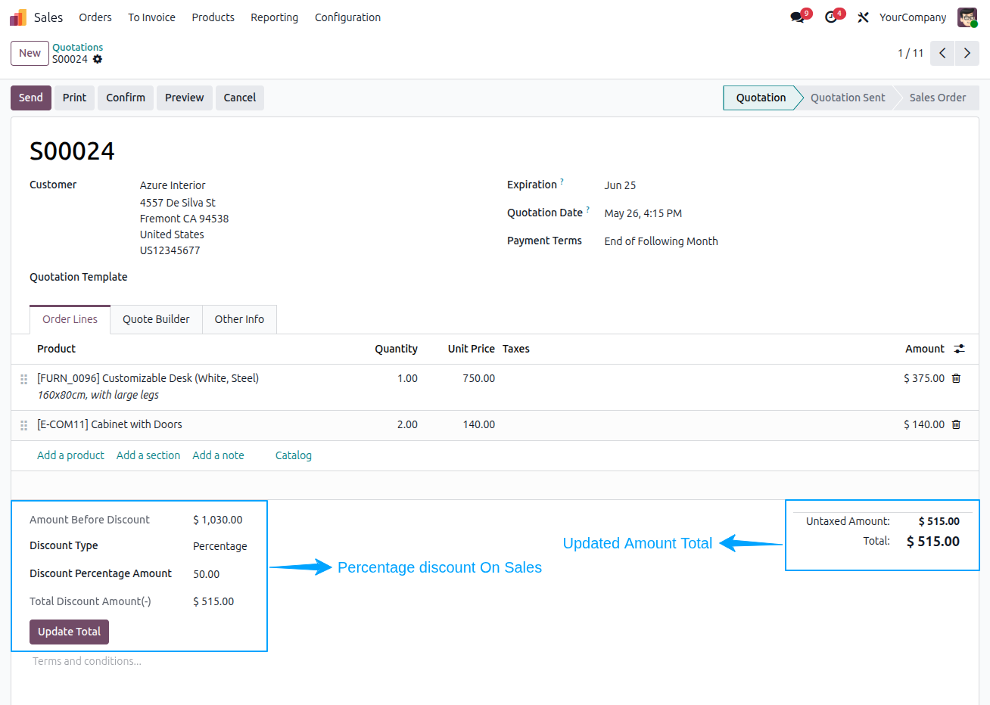Click the Quotation status stage
Image resolution: width=990 pixels, height=705 pixels.
[x=761, y=98]
